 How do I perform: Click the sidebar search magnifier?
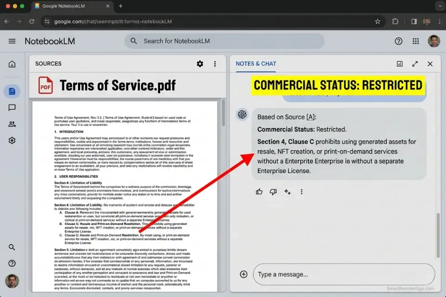pyautogui.click(x=12, y=247)
